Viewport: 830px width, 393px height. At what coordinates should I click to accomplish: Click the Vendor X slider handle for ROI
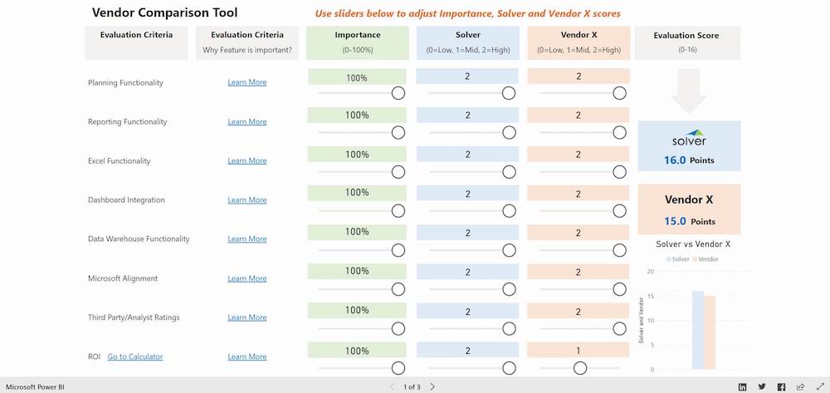pyautogui.click(x=580, y=368)
